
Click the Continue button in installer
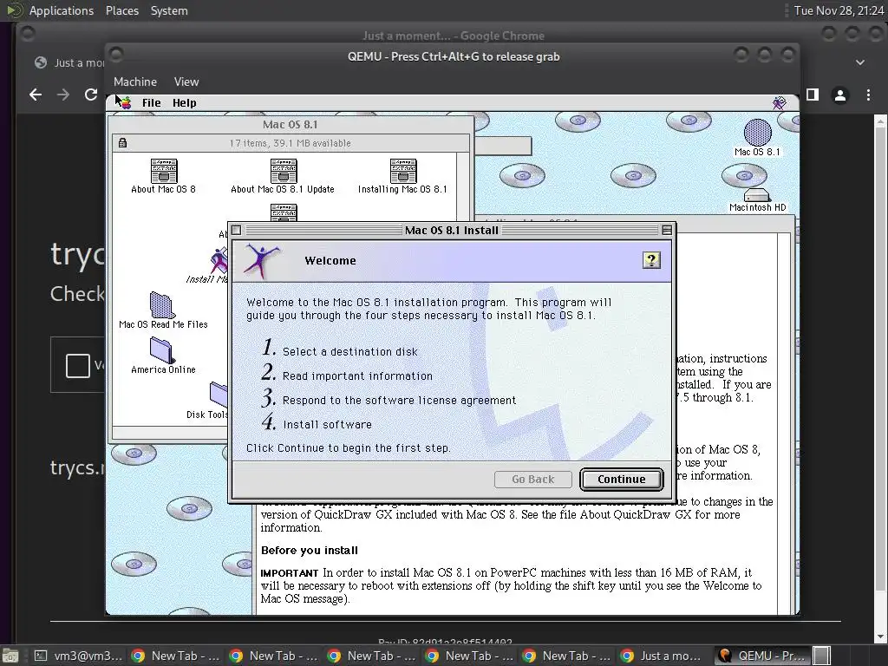pyautogui.click(x=621, y=479)
